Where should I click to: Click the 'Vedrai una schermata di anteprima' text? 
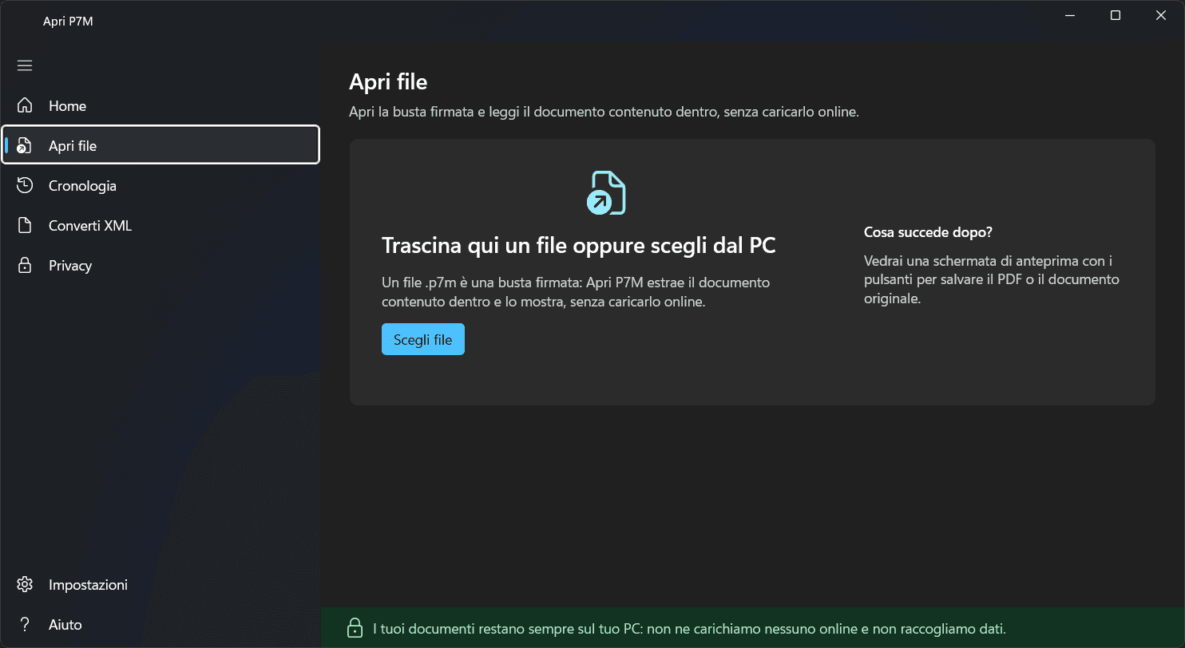click(x=992, y=279)
